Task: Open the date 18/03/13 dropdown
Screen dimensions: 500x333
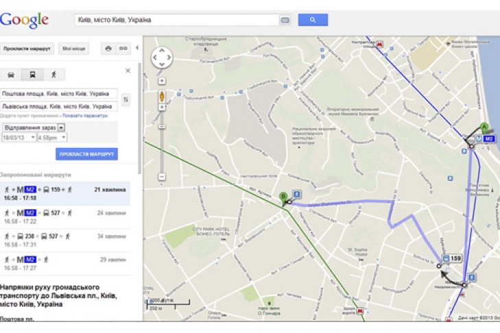Action: (x=19, y=138)
